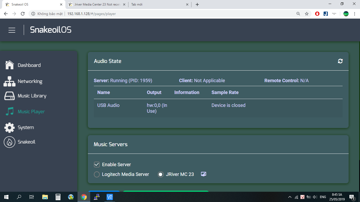Open the blue J extension icon

coord(326,14)
